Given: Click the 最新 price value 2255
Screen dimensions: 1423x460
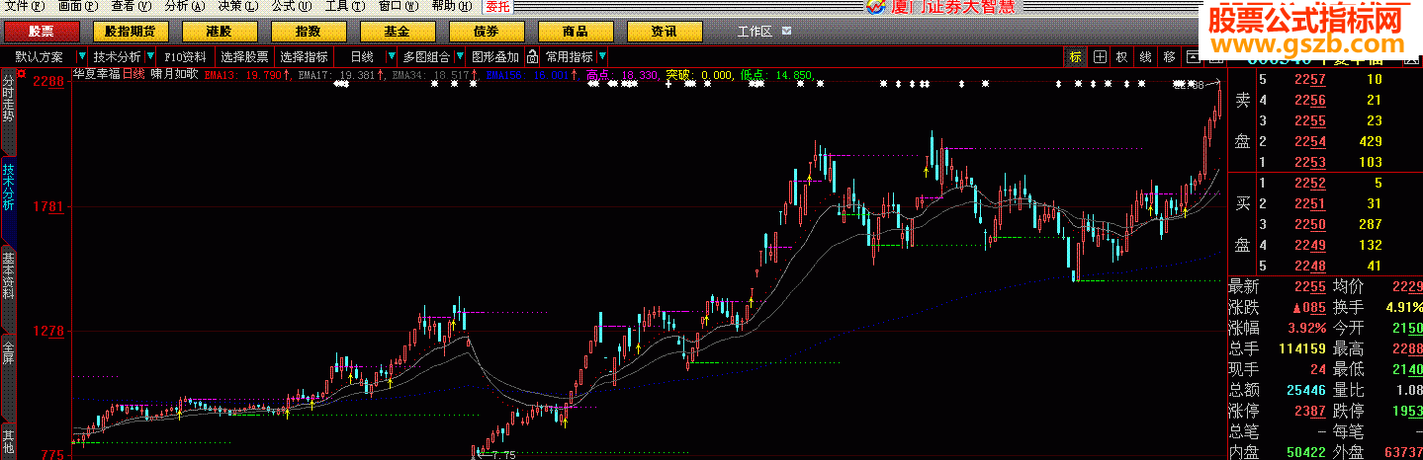Looking at the screenshot, I should pyautogui.click(x=1309, y=286).
